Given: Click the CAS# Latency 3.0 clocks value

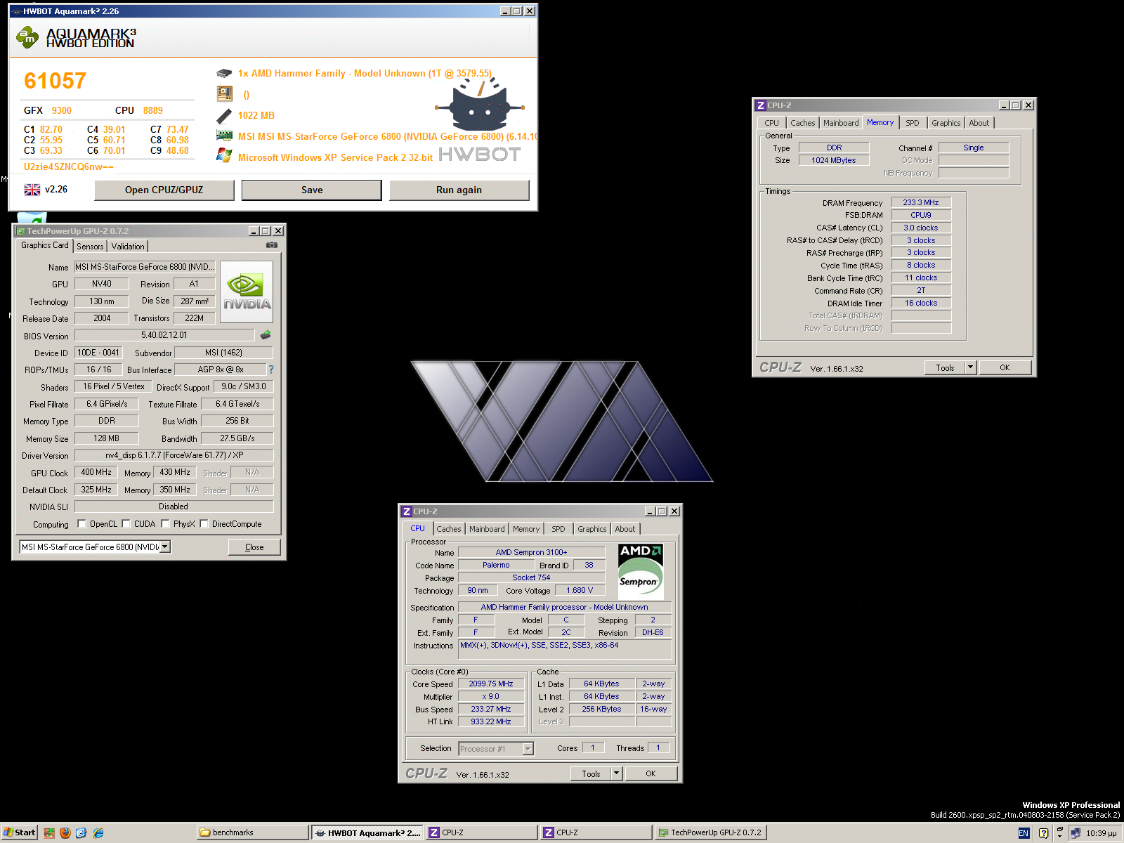Looking at the screenshot, I should [921, 228].
